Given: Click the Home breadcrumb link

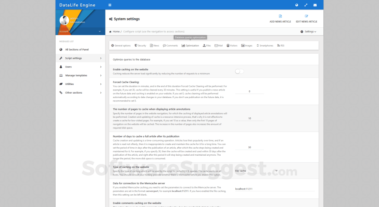Looking at the screenshot, I should click(x=114, y=32).
